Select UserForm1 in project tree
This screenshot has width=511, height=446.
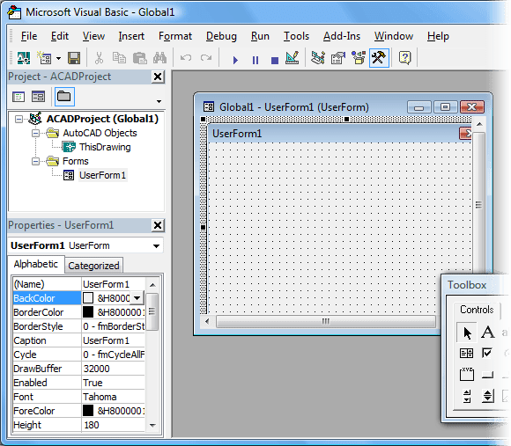tap(103, 175)
